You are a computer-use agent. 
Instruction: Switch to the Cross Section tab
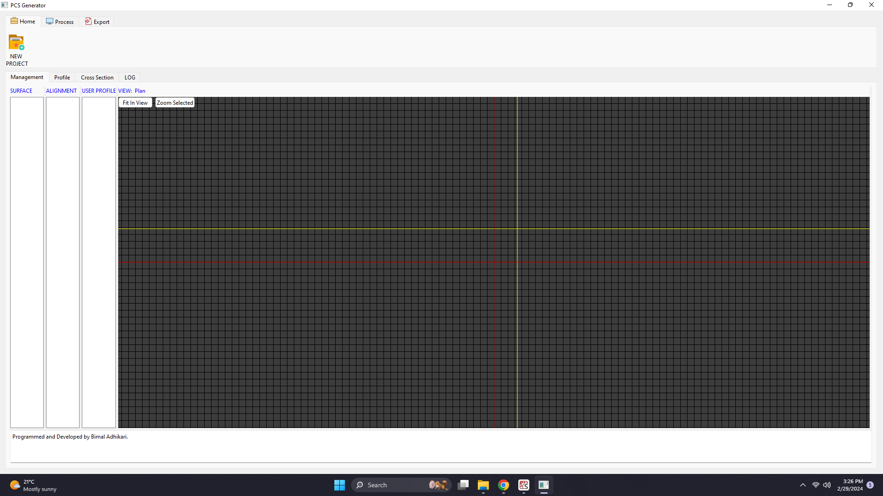(x=97, y=77)
